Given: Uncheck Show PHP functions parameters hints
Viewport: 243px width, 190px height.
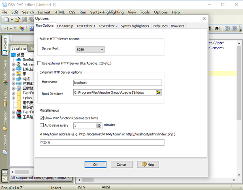Looking at the screenshot, I should coord(42,118).
